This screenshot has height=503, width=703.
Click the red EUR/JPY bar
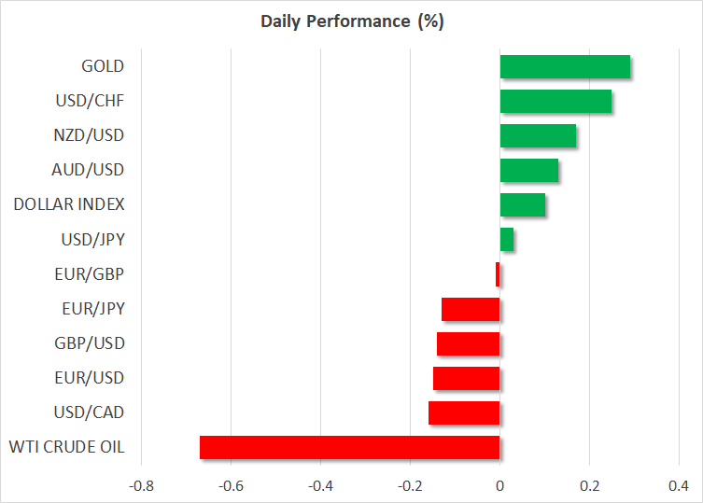point(471,309)
